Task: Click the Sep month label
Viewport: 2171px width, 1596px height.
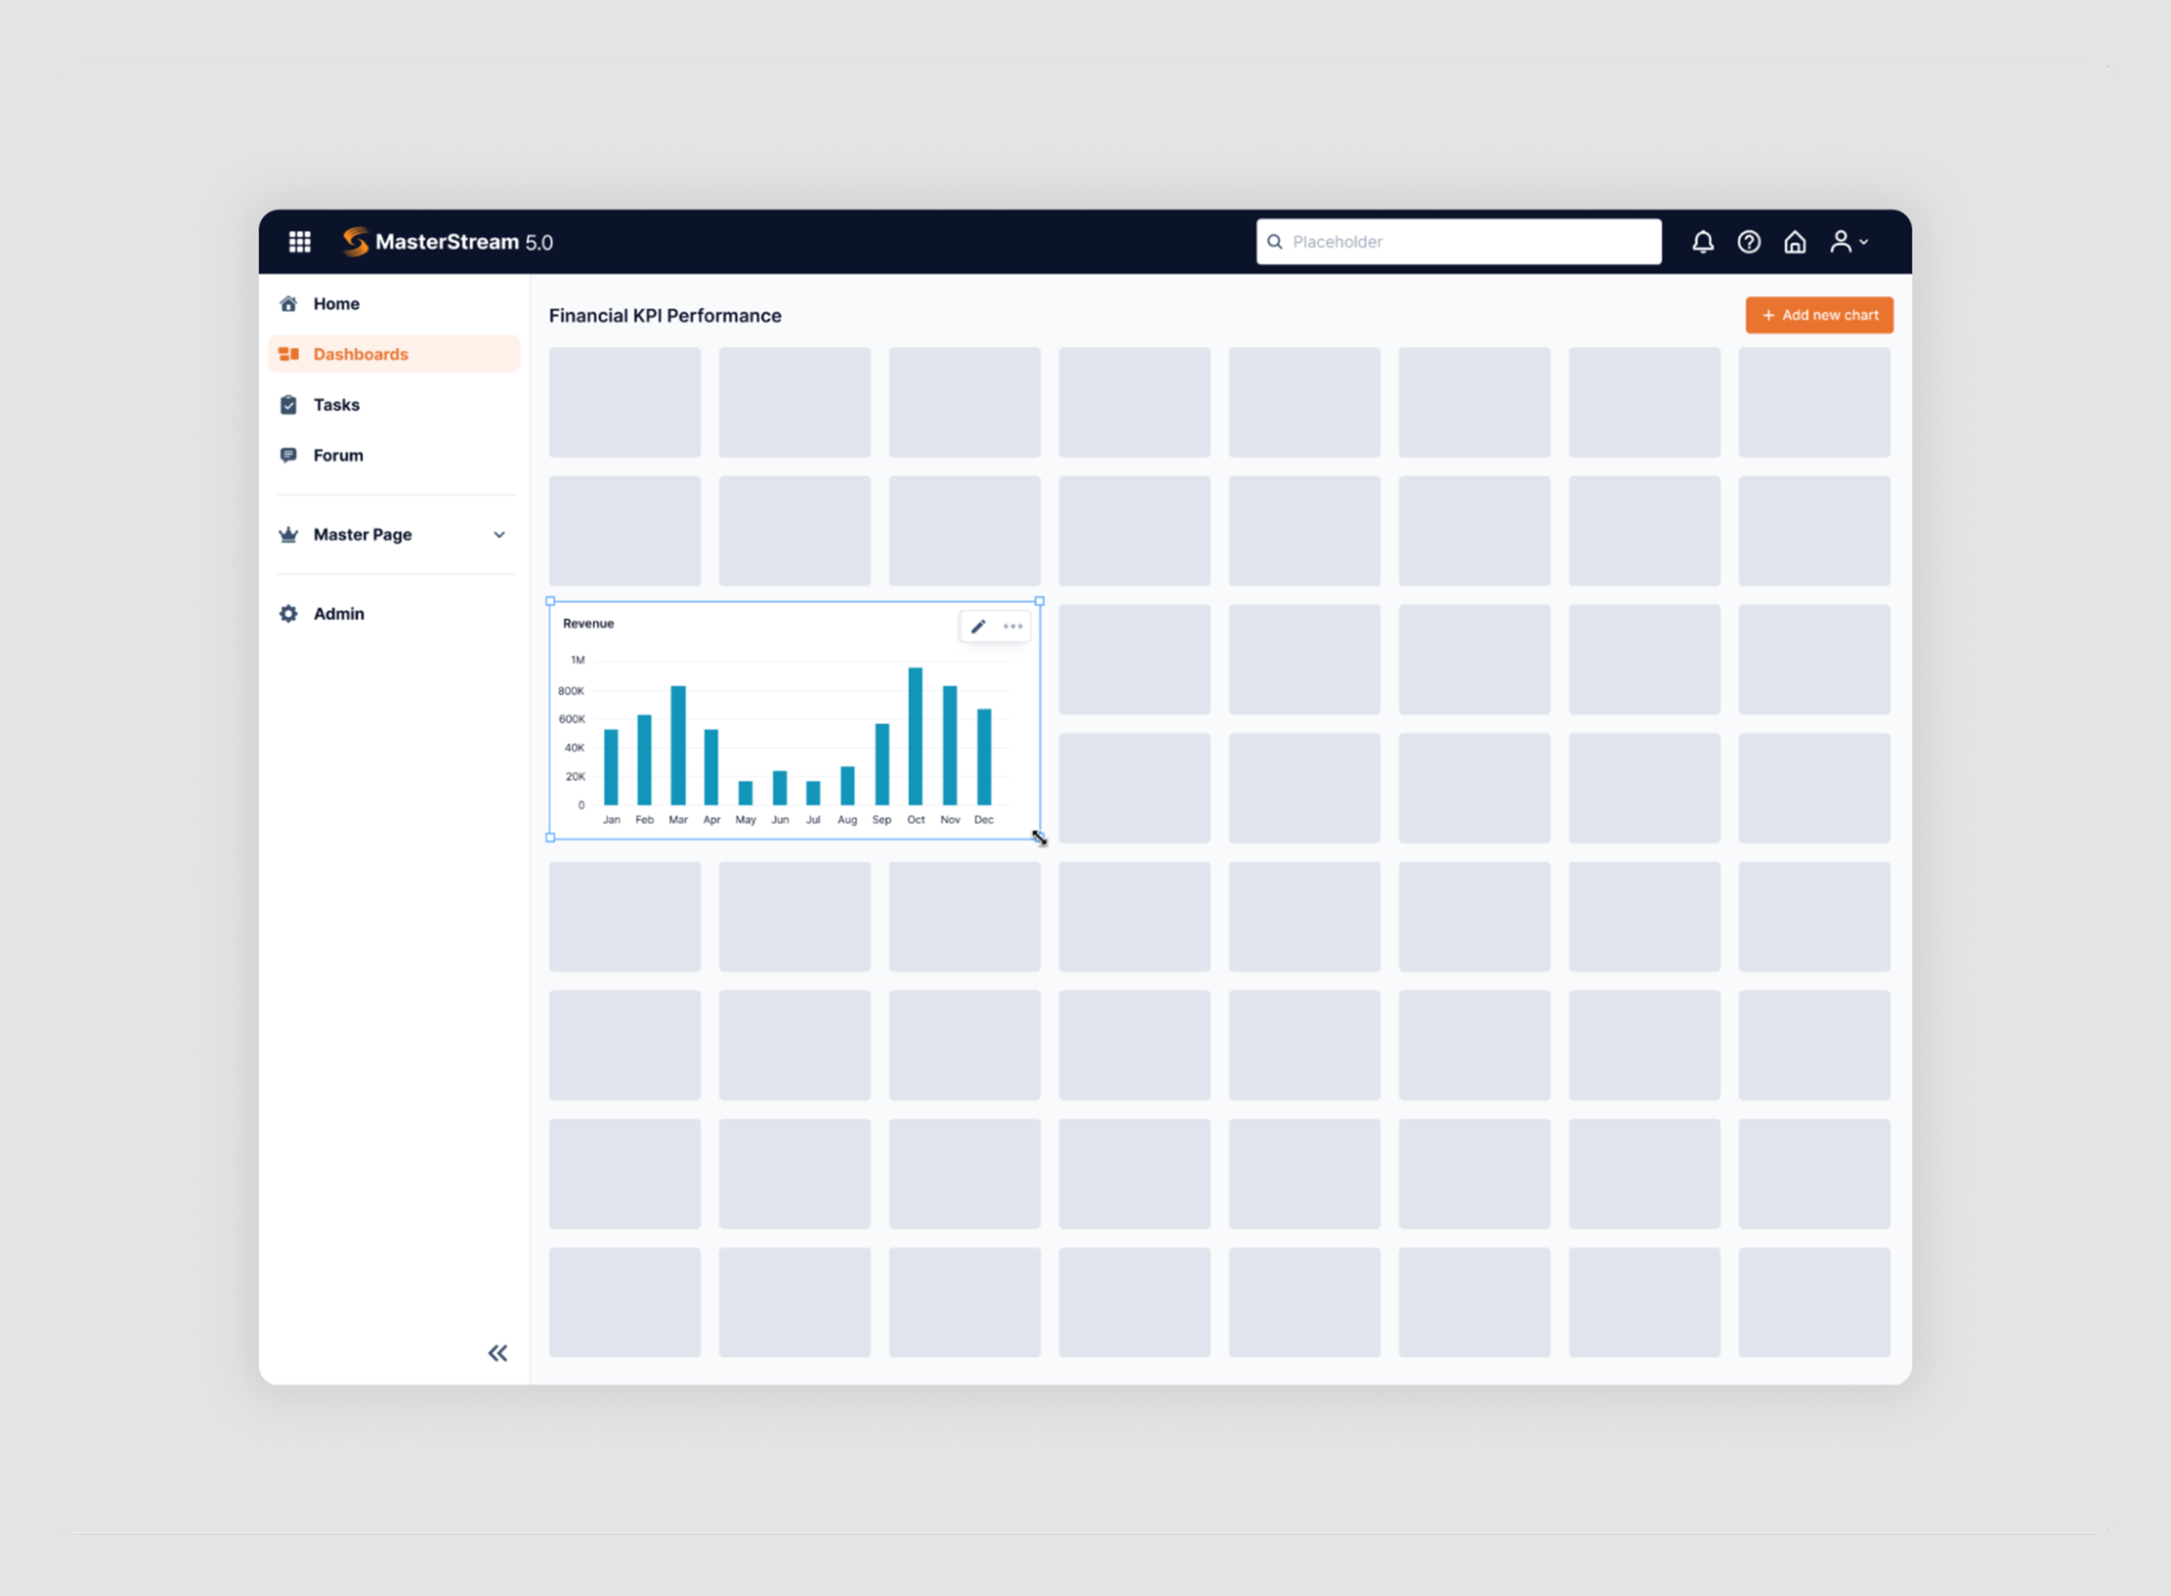Action: tap(881, 819)
